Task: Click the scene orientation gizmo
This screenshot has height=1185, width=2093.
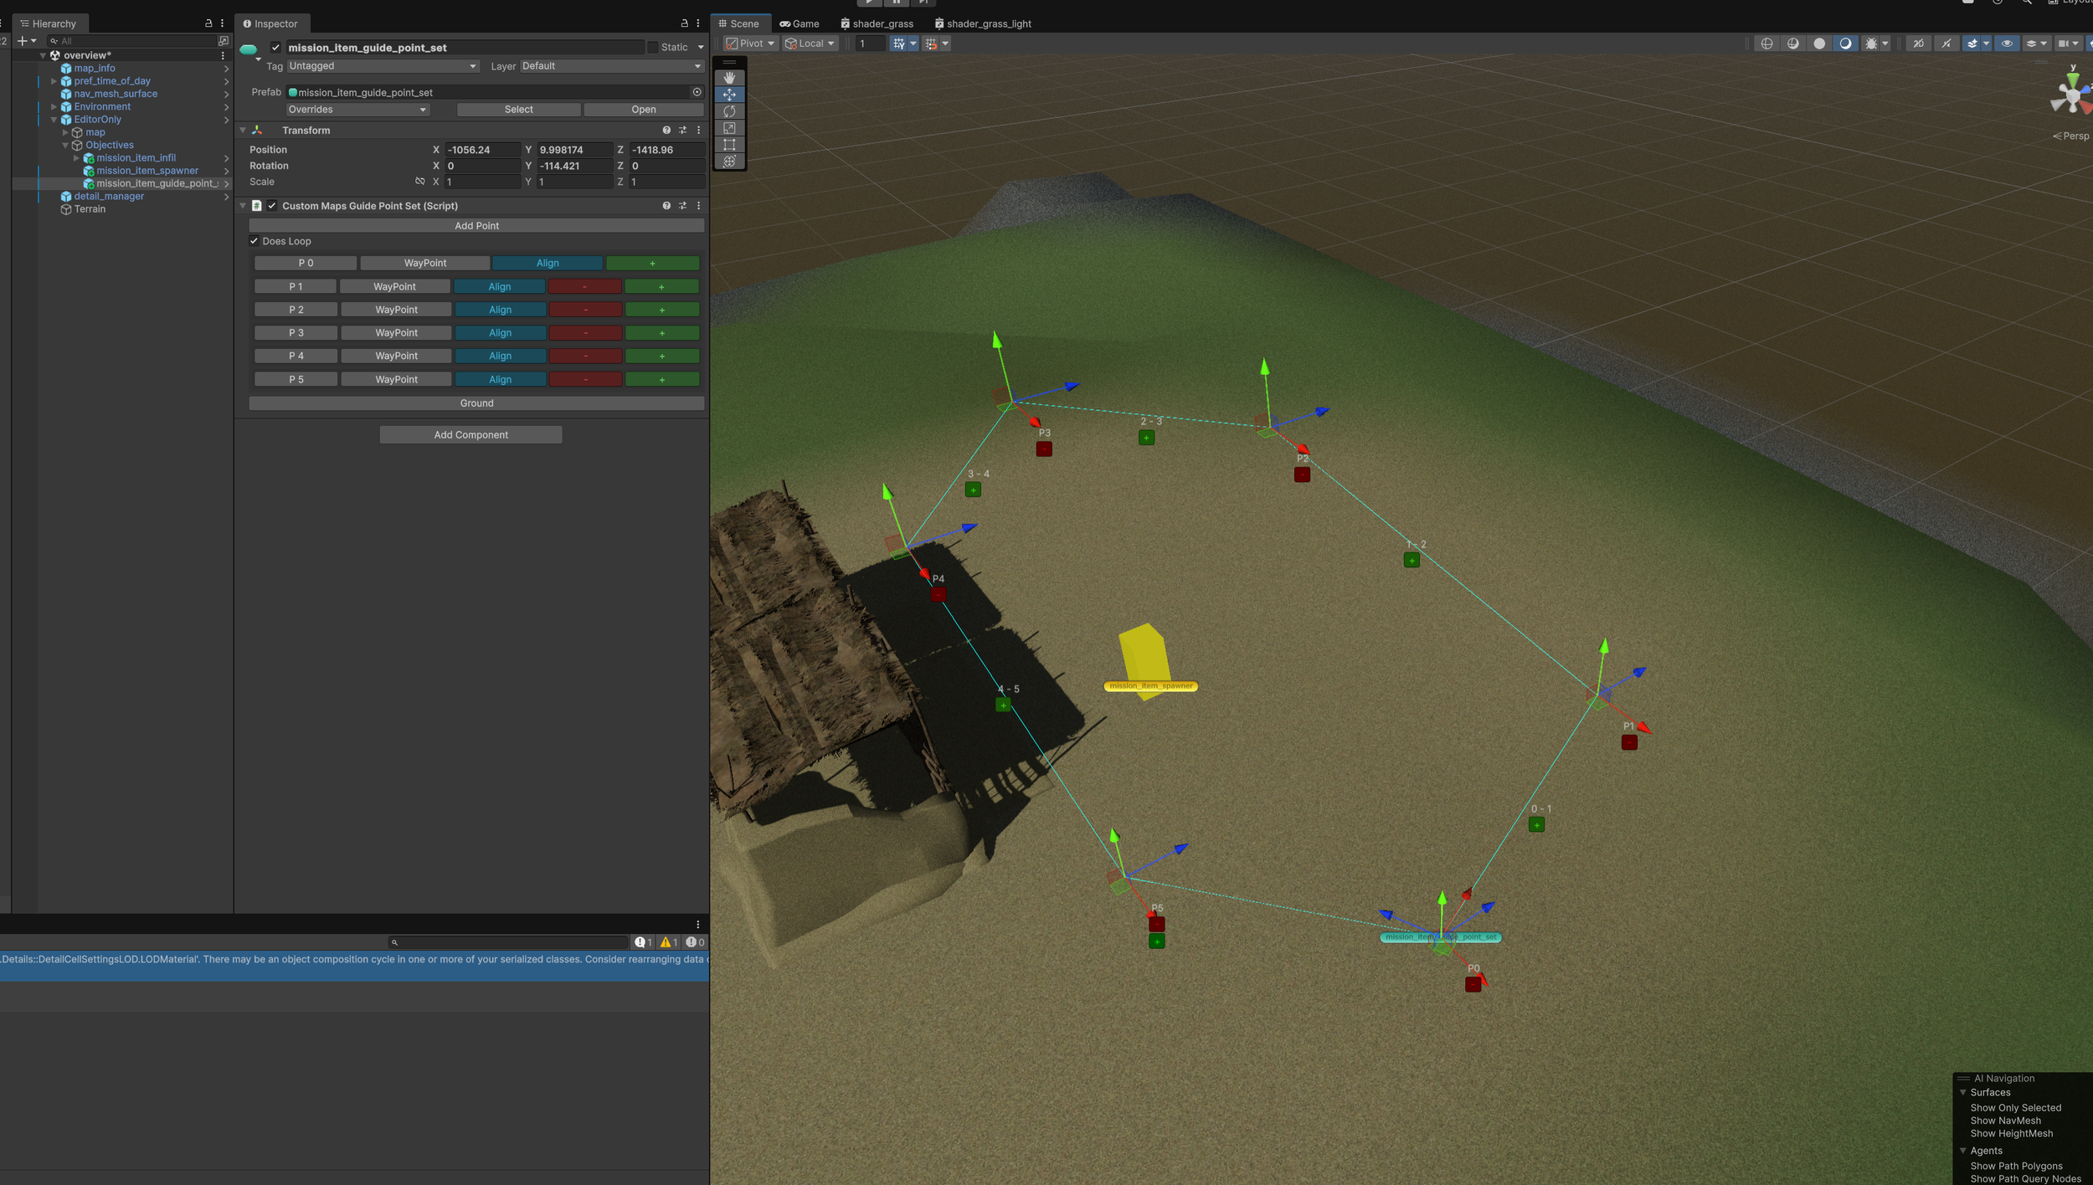Action: pos(2071,96)
